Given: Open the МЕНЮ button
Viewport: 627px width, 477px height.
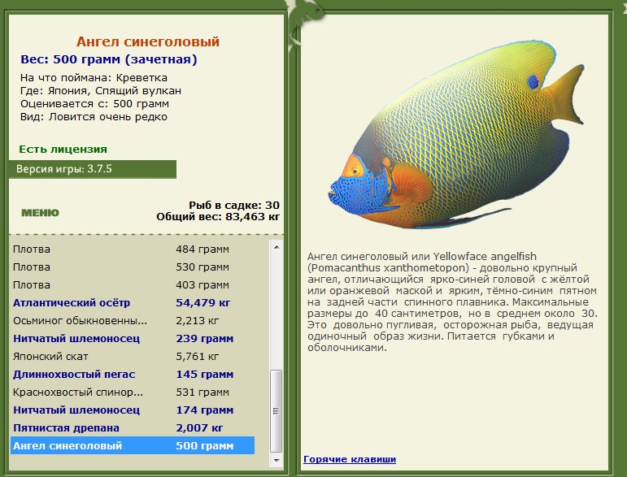Looking at the screenshot, I should 40,213.
